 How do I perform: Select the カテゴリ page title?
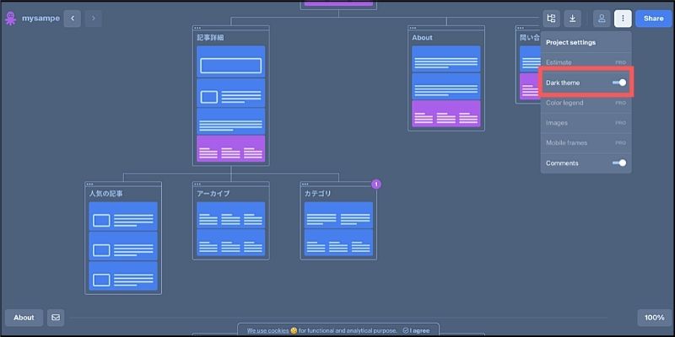click(x=318, y=194)
